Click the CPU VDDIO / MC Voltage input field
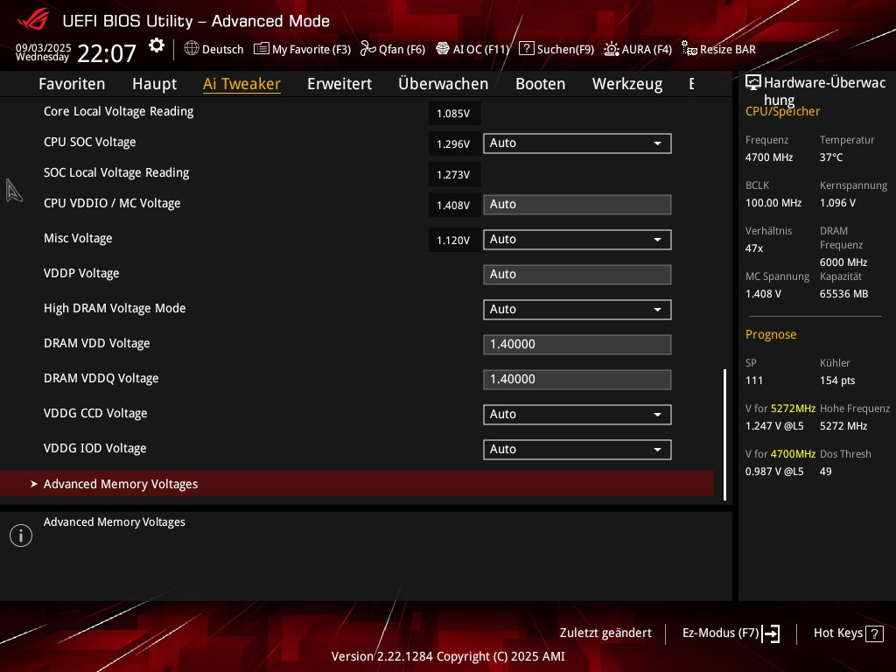Image resolution: width=896 pixels, height=672 pixels. click(x=577, y=205)
